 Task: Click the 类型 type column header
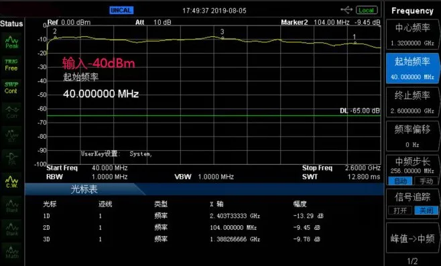click(161, 204)
